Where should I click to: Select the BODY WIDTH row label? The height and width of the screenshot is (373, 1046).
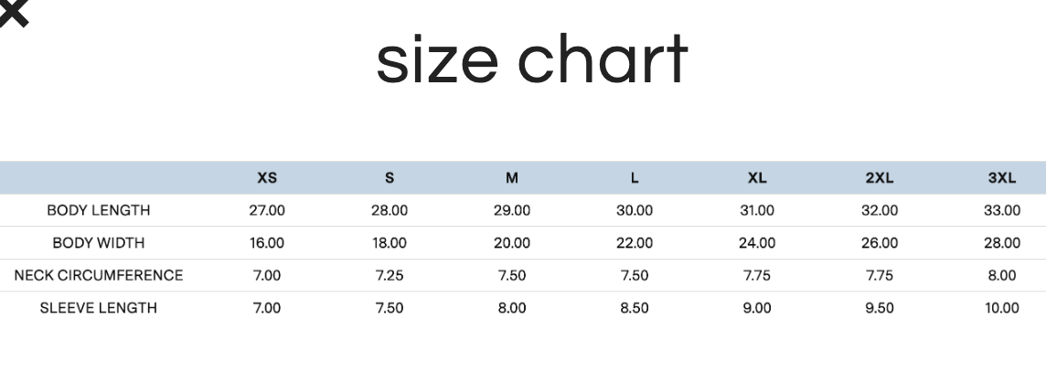(x=98, y=243)
